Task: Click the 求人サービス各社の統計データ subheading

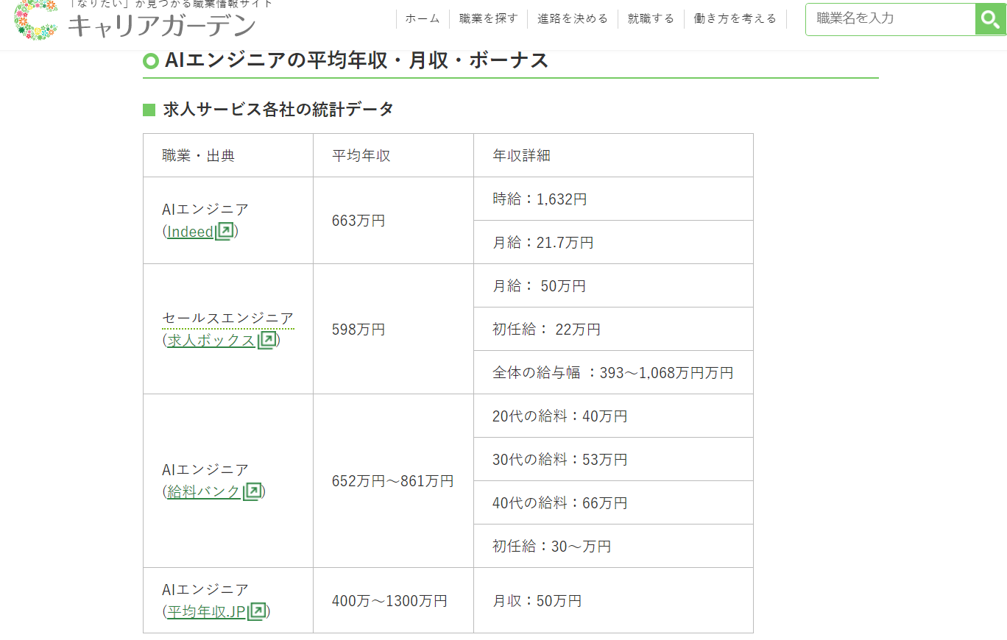Action: click(278, 110)
